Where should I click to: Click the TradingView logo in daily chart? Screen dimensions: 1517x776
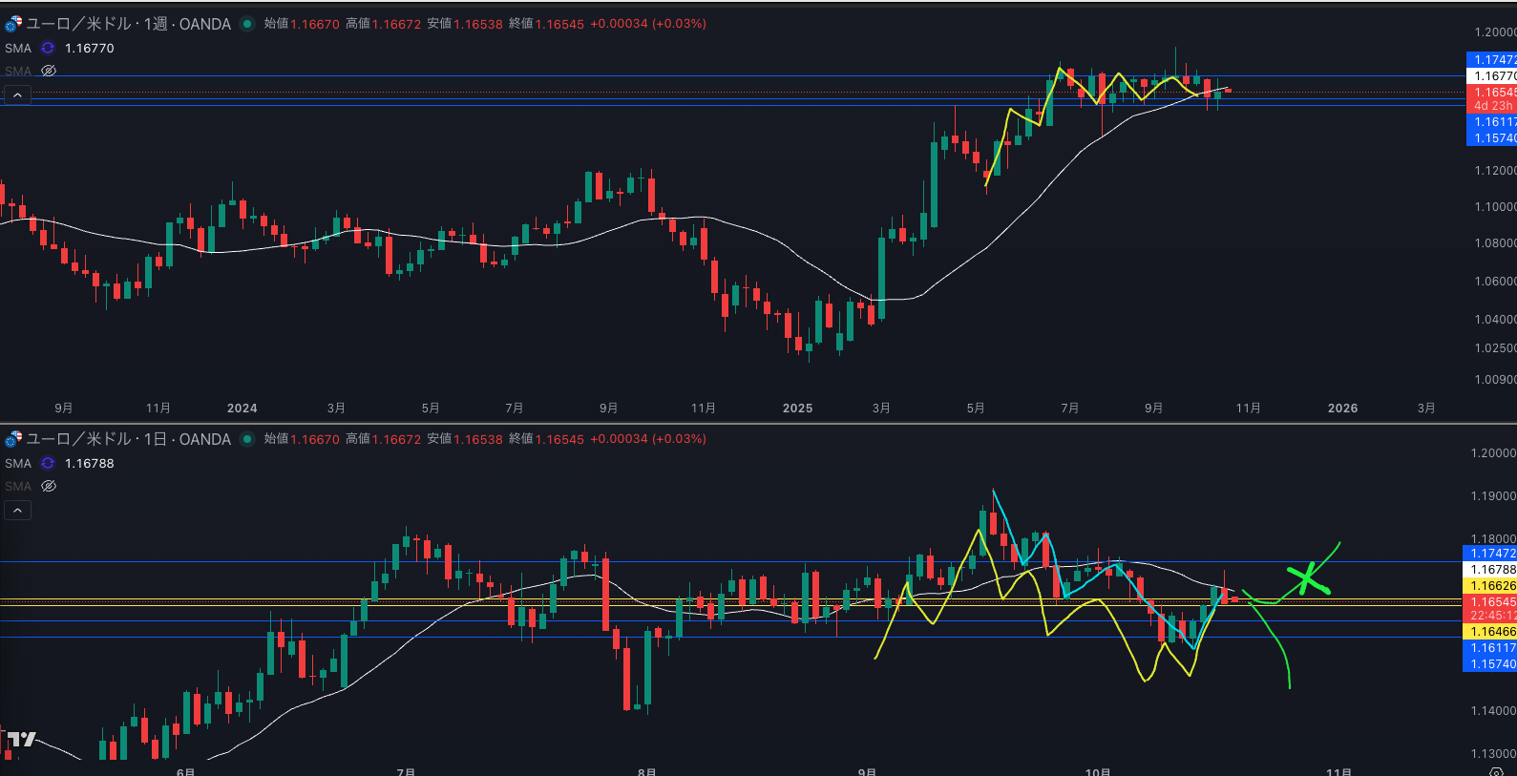pos(21,739)
